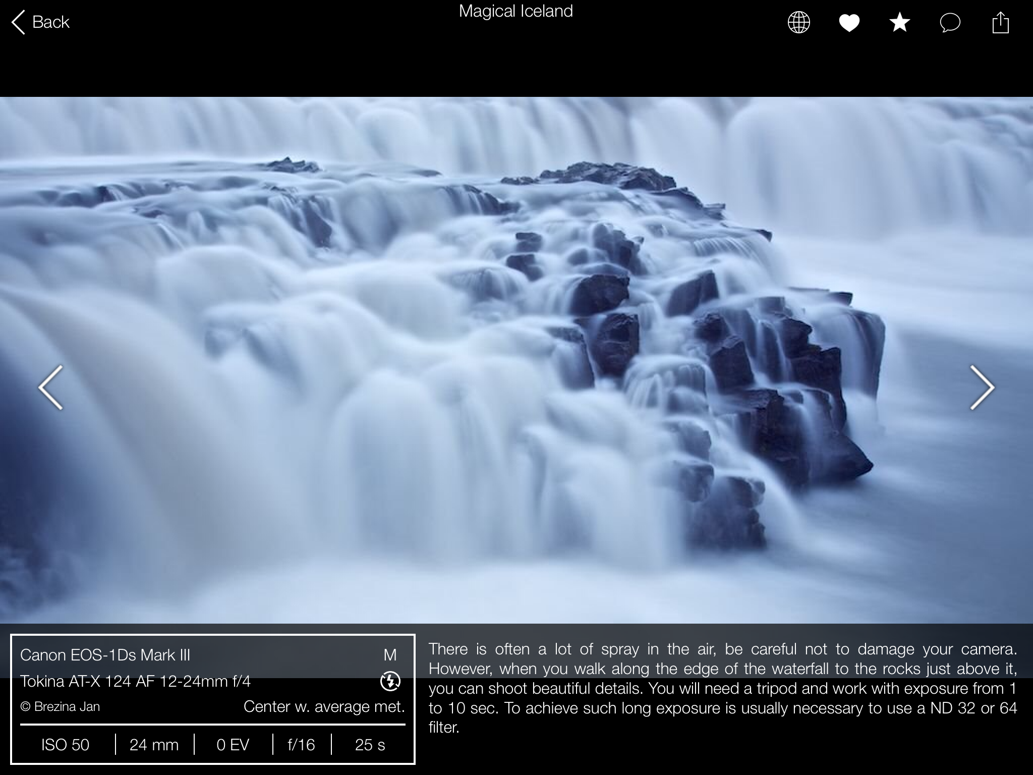
Task: Select the 24 mm focal length value
Action: pos(154,745)
